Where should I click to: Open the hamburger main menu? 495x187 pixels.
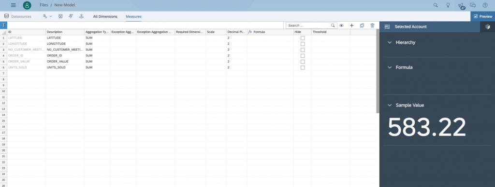point(13,5)
